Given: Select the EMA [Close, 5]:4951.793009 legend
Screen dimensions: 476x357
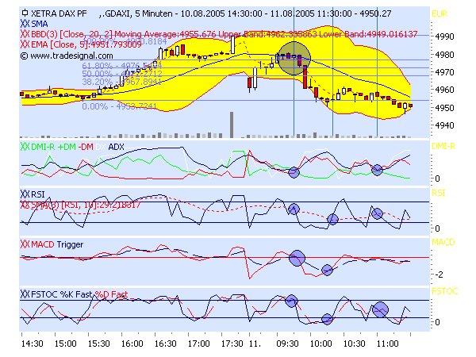Looking at the screenshot, I should point(86,44).
